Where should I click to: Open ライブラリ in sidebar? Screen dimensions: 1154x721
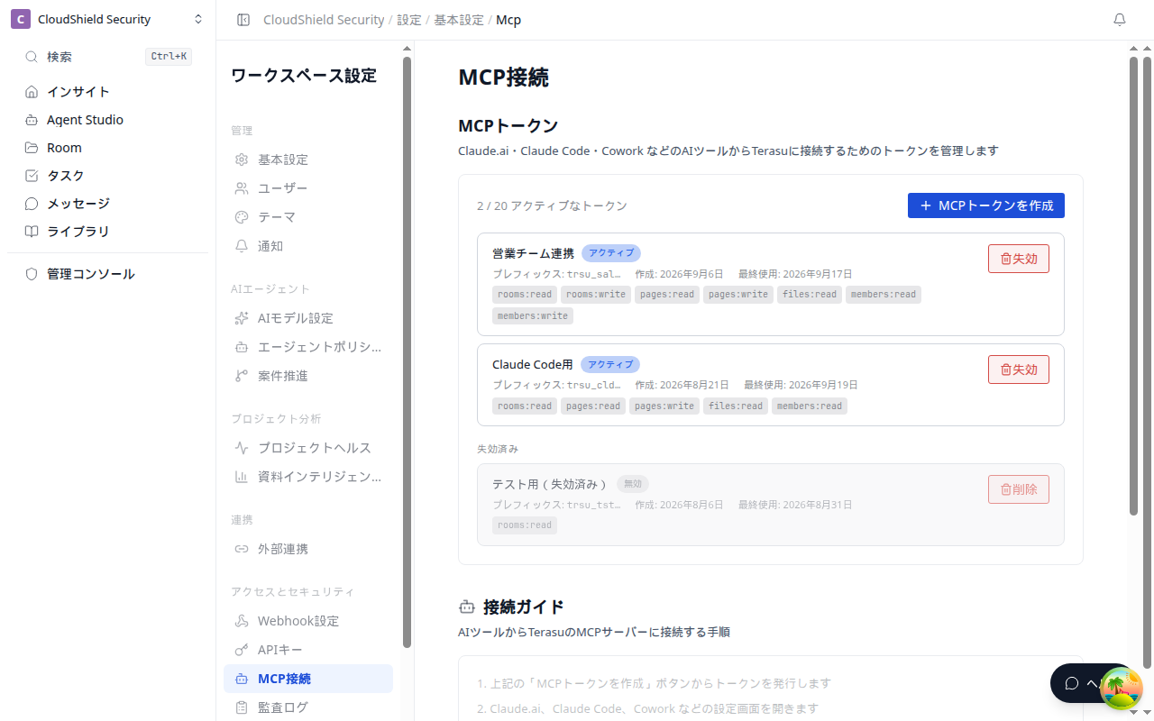tap(108, 232)
